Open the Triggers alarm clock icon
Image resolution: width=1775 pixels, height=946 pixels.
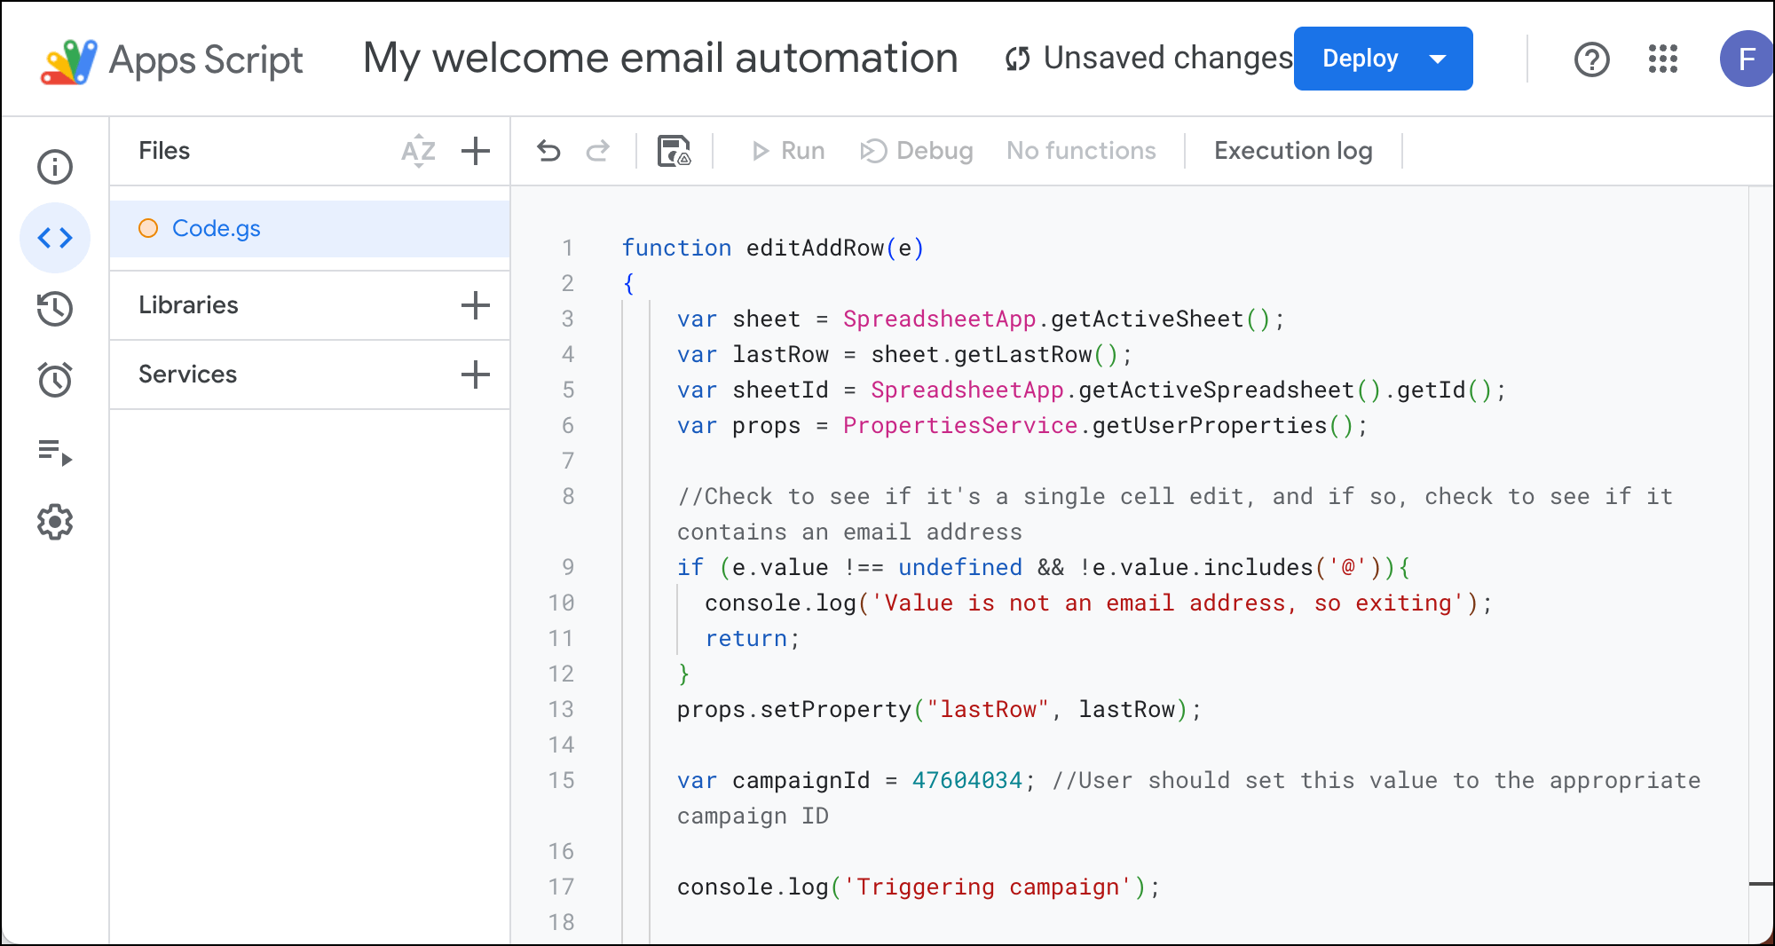[55, 380]
